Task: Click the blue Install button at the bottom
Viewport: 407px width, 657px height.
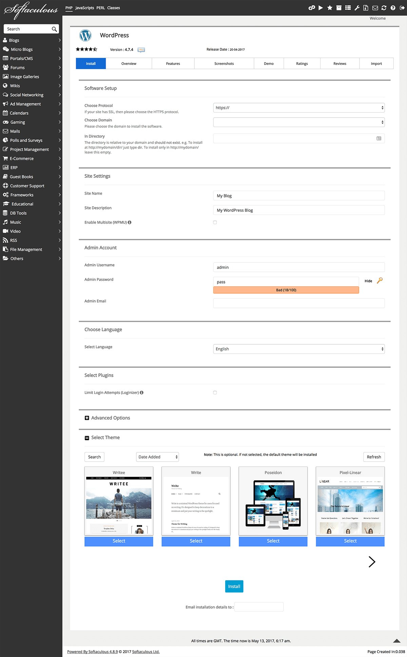Action: [x=234, y=586]
